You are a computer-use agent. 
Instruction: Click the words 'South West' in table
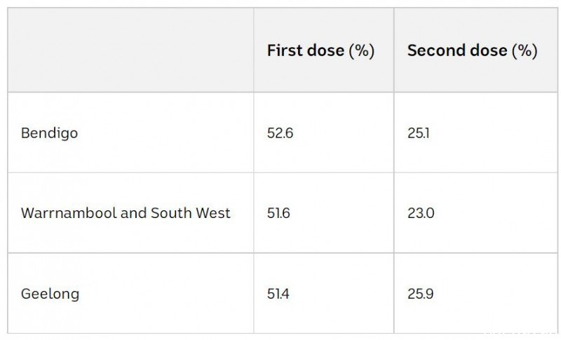point(190,213)
